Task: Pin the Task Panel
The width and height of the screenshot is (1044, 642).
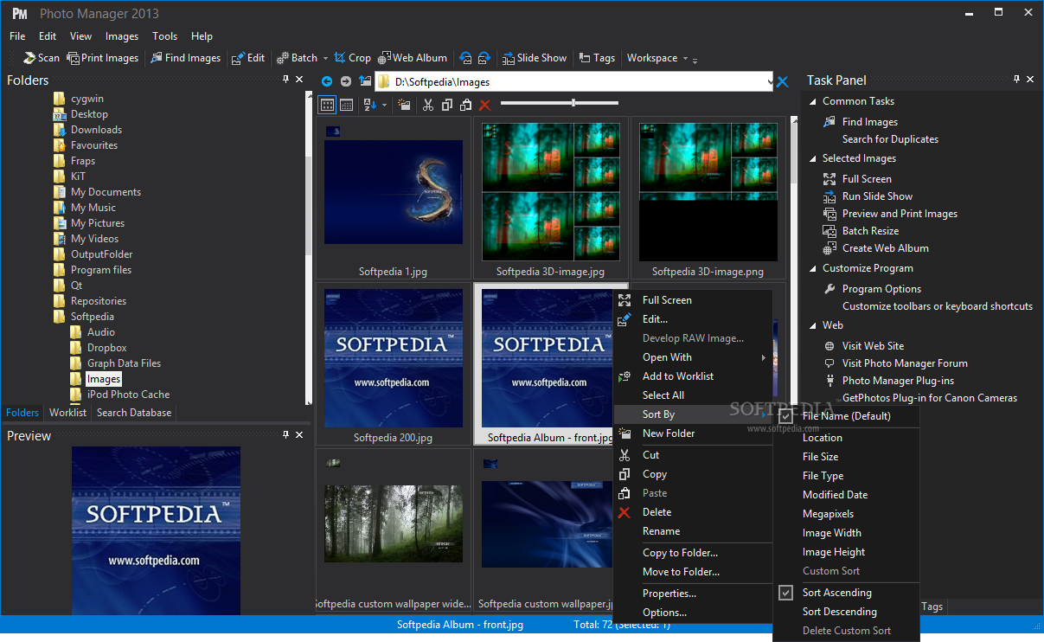Action: click(x=1017, y=79)
